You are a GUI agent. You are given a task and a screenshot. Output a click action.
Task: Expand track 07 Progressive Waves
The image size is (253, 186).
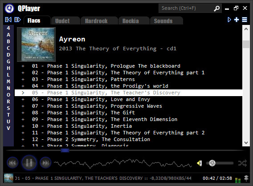[x=23, y=106]
